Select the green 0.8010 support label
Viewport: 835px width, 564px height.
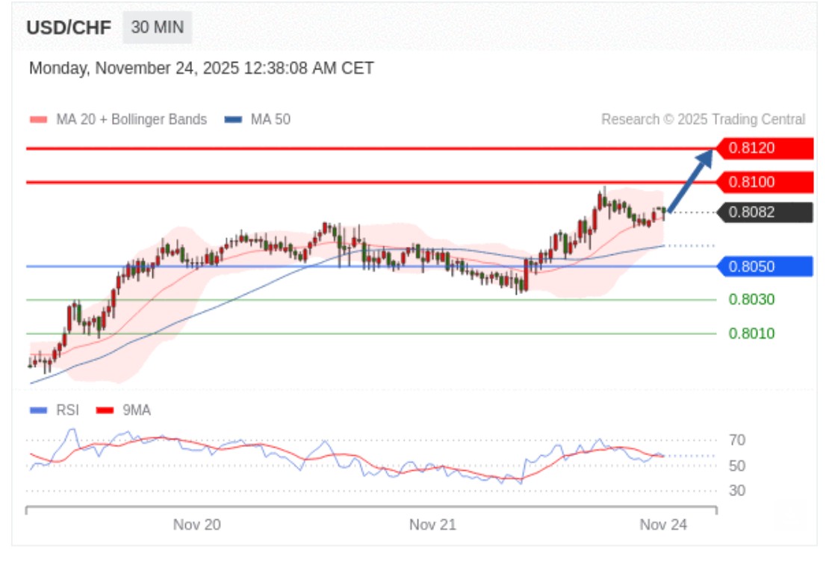pyautogui.click(x=751, y=333)
